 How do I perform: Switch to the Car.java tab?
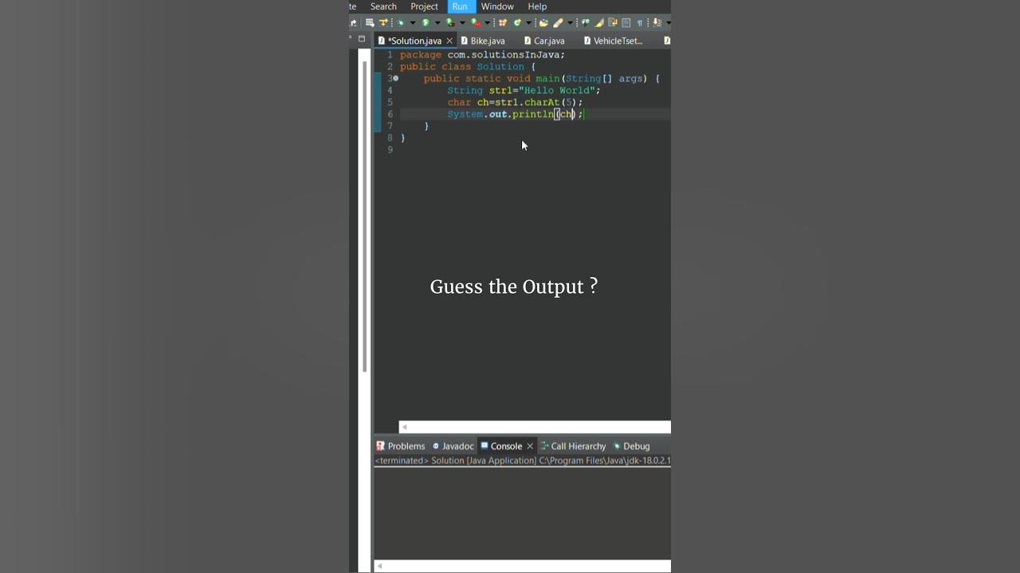coord(544,41)
